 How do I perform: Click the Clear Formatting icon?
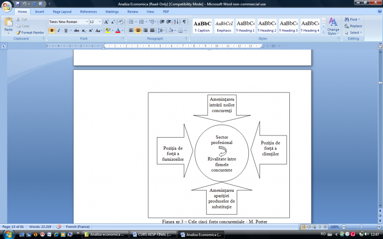pos(120,22)
